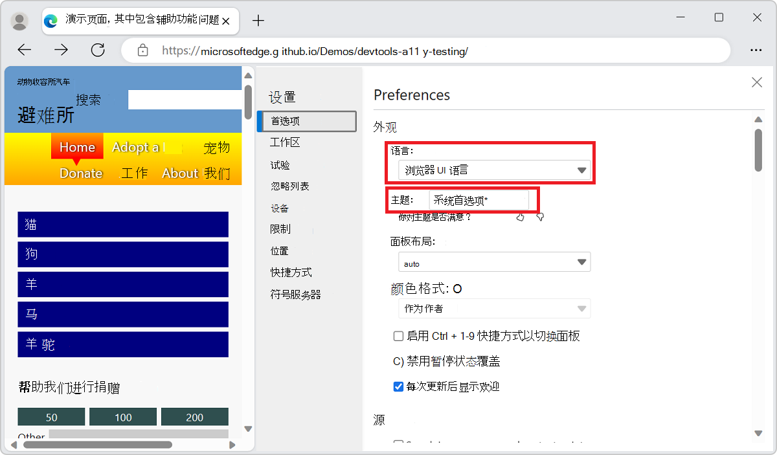This screenshot has height=455, width=777.
Task: Select the 颜色格式 radio button
Action: point(457,288)
